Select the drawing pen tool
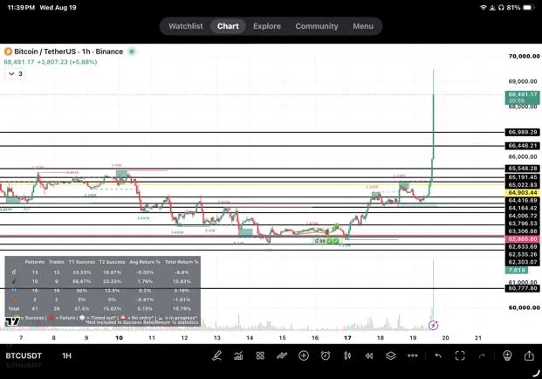 216,355
